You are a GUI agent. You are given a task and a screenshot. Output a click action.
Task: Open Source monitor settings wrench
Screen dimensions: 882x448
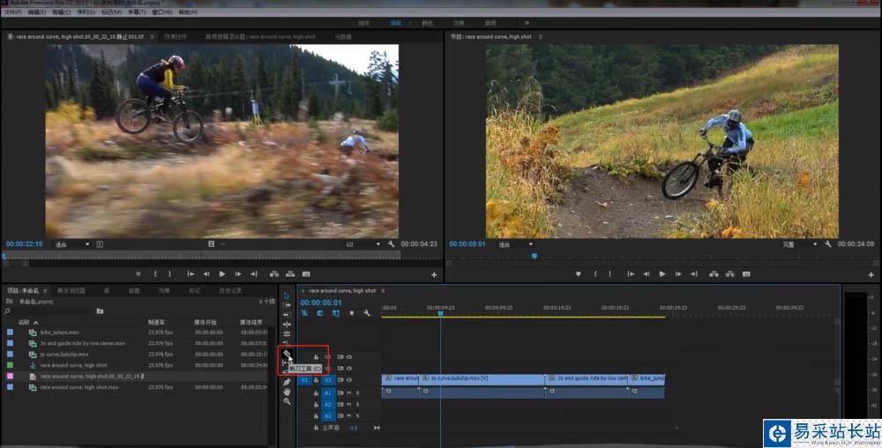[x=392, y=244]
